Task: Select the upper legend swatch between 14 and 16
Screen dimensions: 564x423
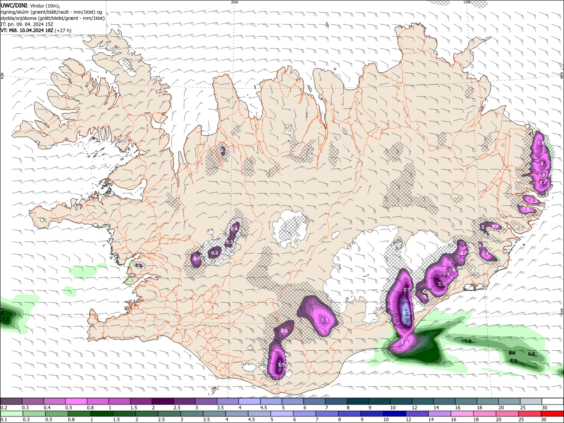Action: click(x=444, y=401)
